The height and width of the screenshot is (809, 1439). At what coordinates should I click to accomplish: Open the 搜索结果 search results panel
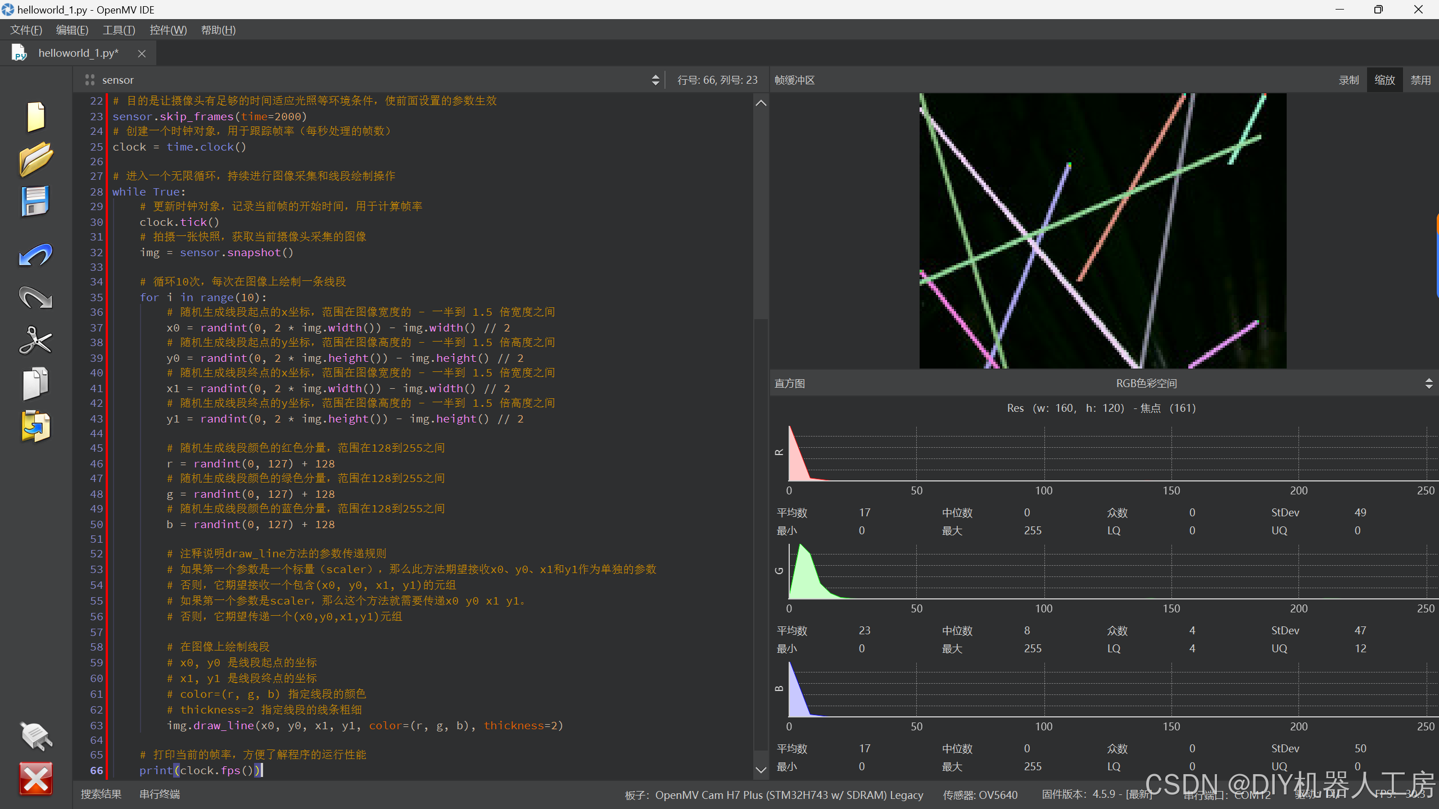(101, 794)
